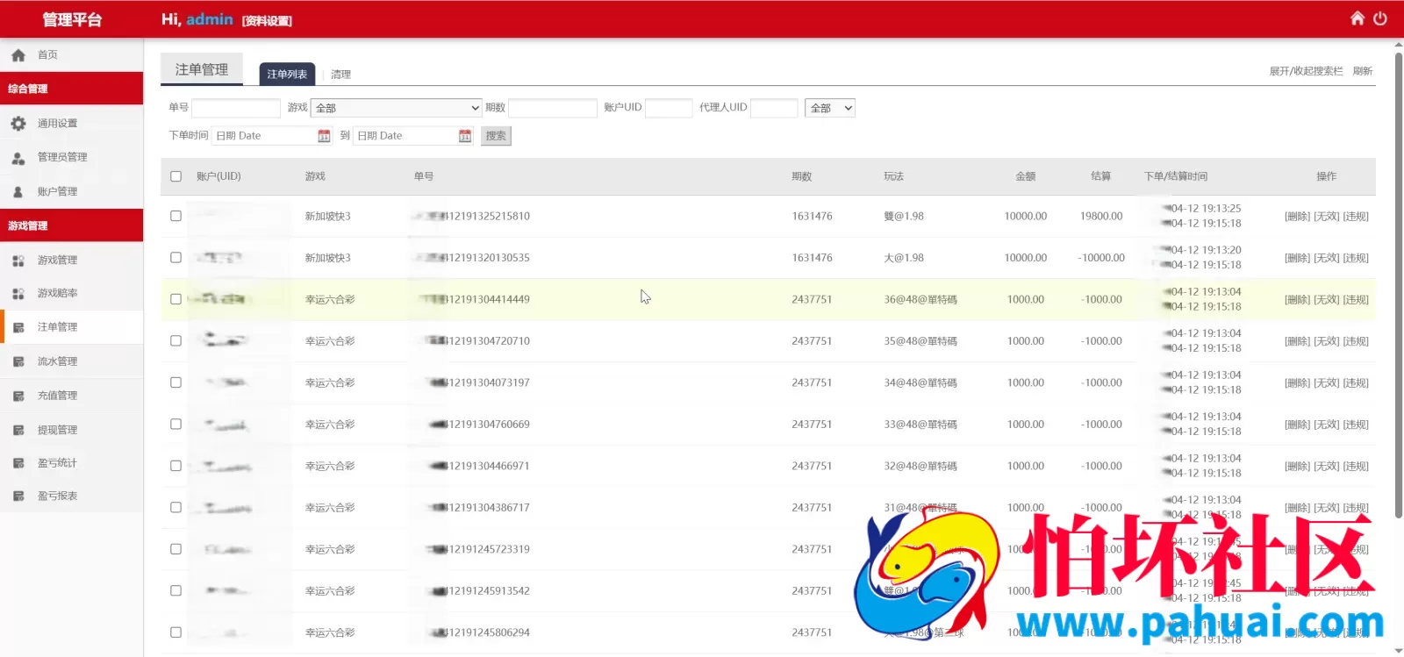Viewport: 1404px width, 657px height.
Task: Switch to the 注单列表 tab
Action: point(287,75)
